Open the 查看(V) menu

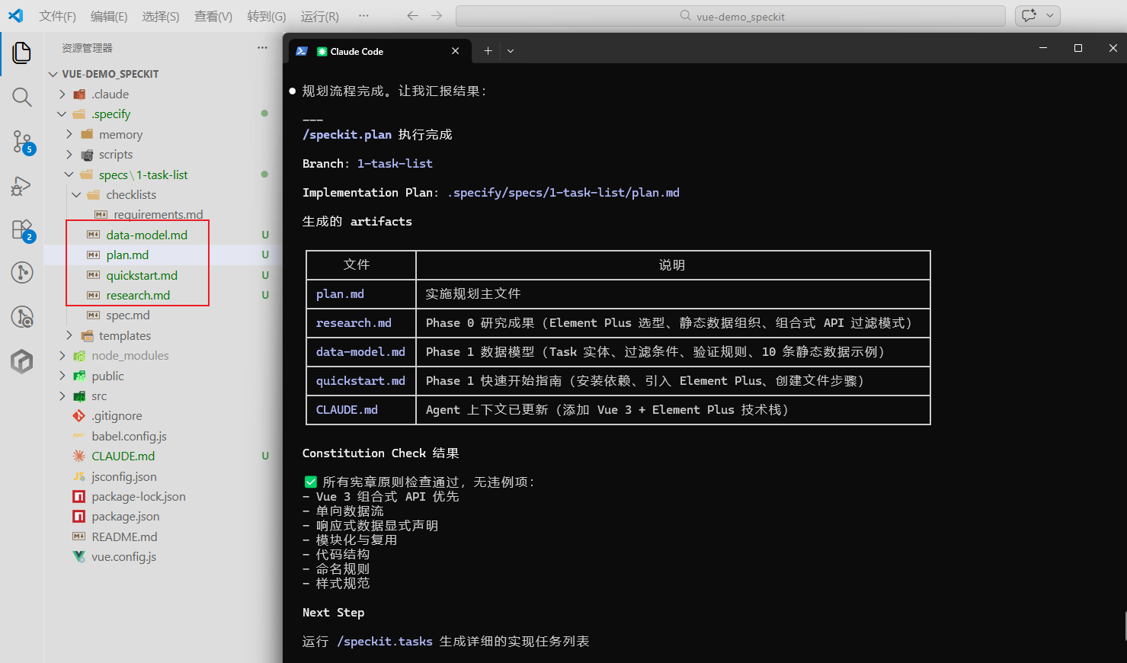213,17
